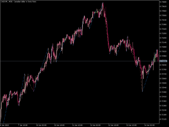Click the 0.72660 price axis label
169x127 pixels.
[163, 79]
